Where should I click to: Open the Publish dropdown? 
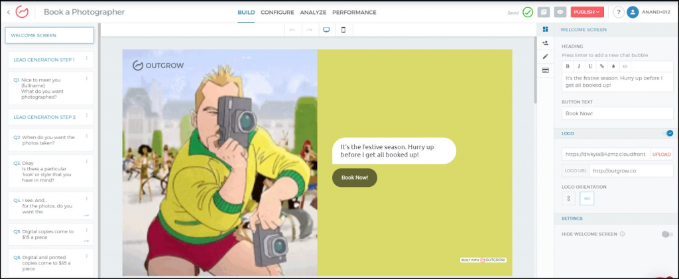(x=587, y=12)
